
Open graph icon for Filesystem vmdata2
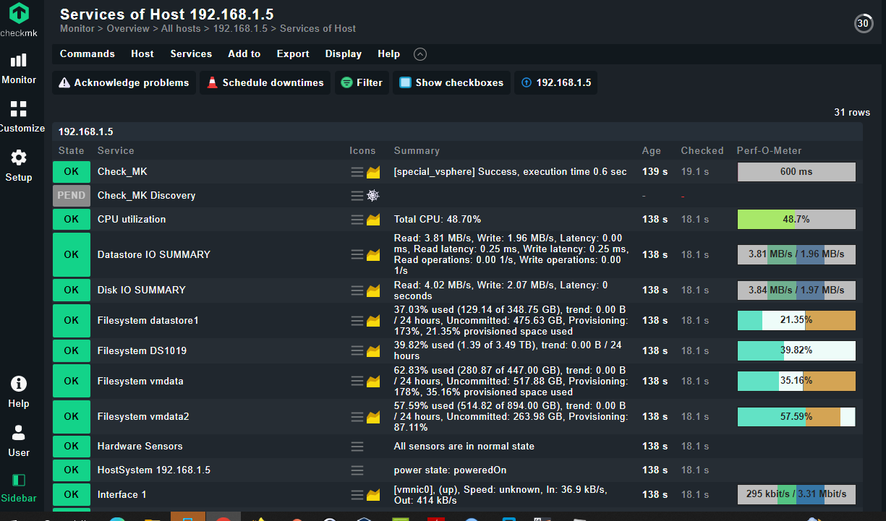pyautogui.click(x=373, y=417)
